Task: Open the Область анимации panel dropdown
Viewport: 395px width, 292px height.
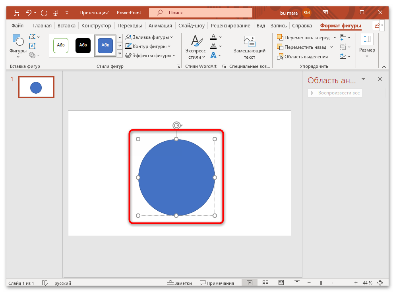Action: pos(363,80)
